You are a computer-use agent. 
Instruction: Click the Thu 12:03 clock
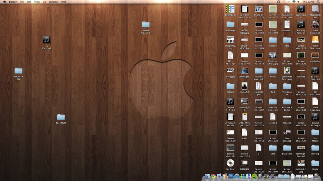[308, 2]
